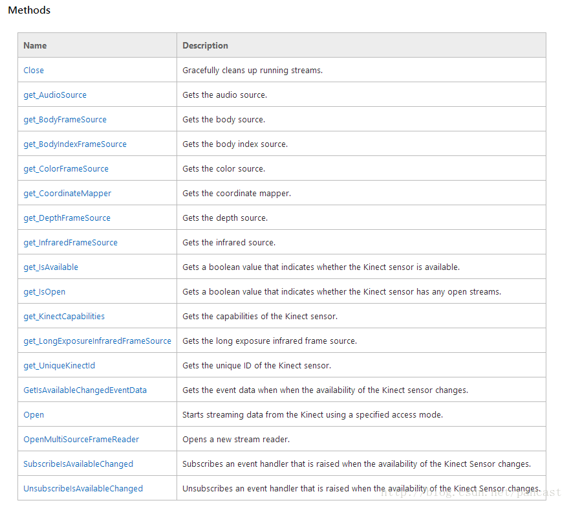
Task: Open GetIsAvailableChangedEventData link
Action: click(x=85, y=390)
